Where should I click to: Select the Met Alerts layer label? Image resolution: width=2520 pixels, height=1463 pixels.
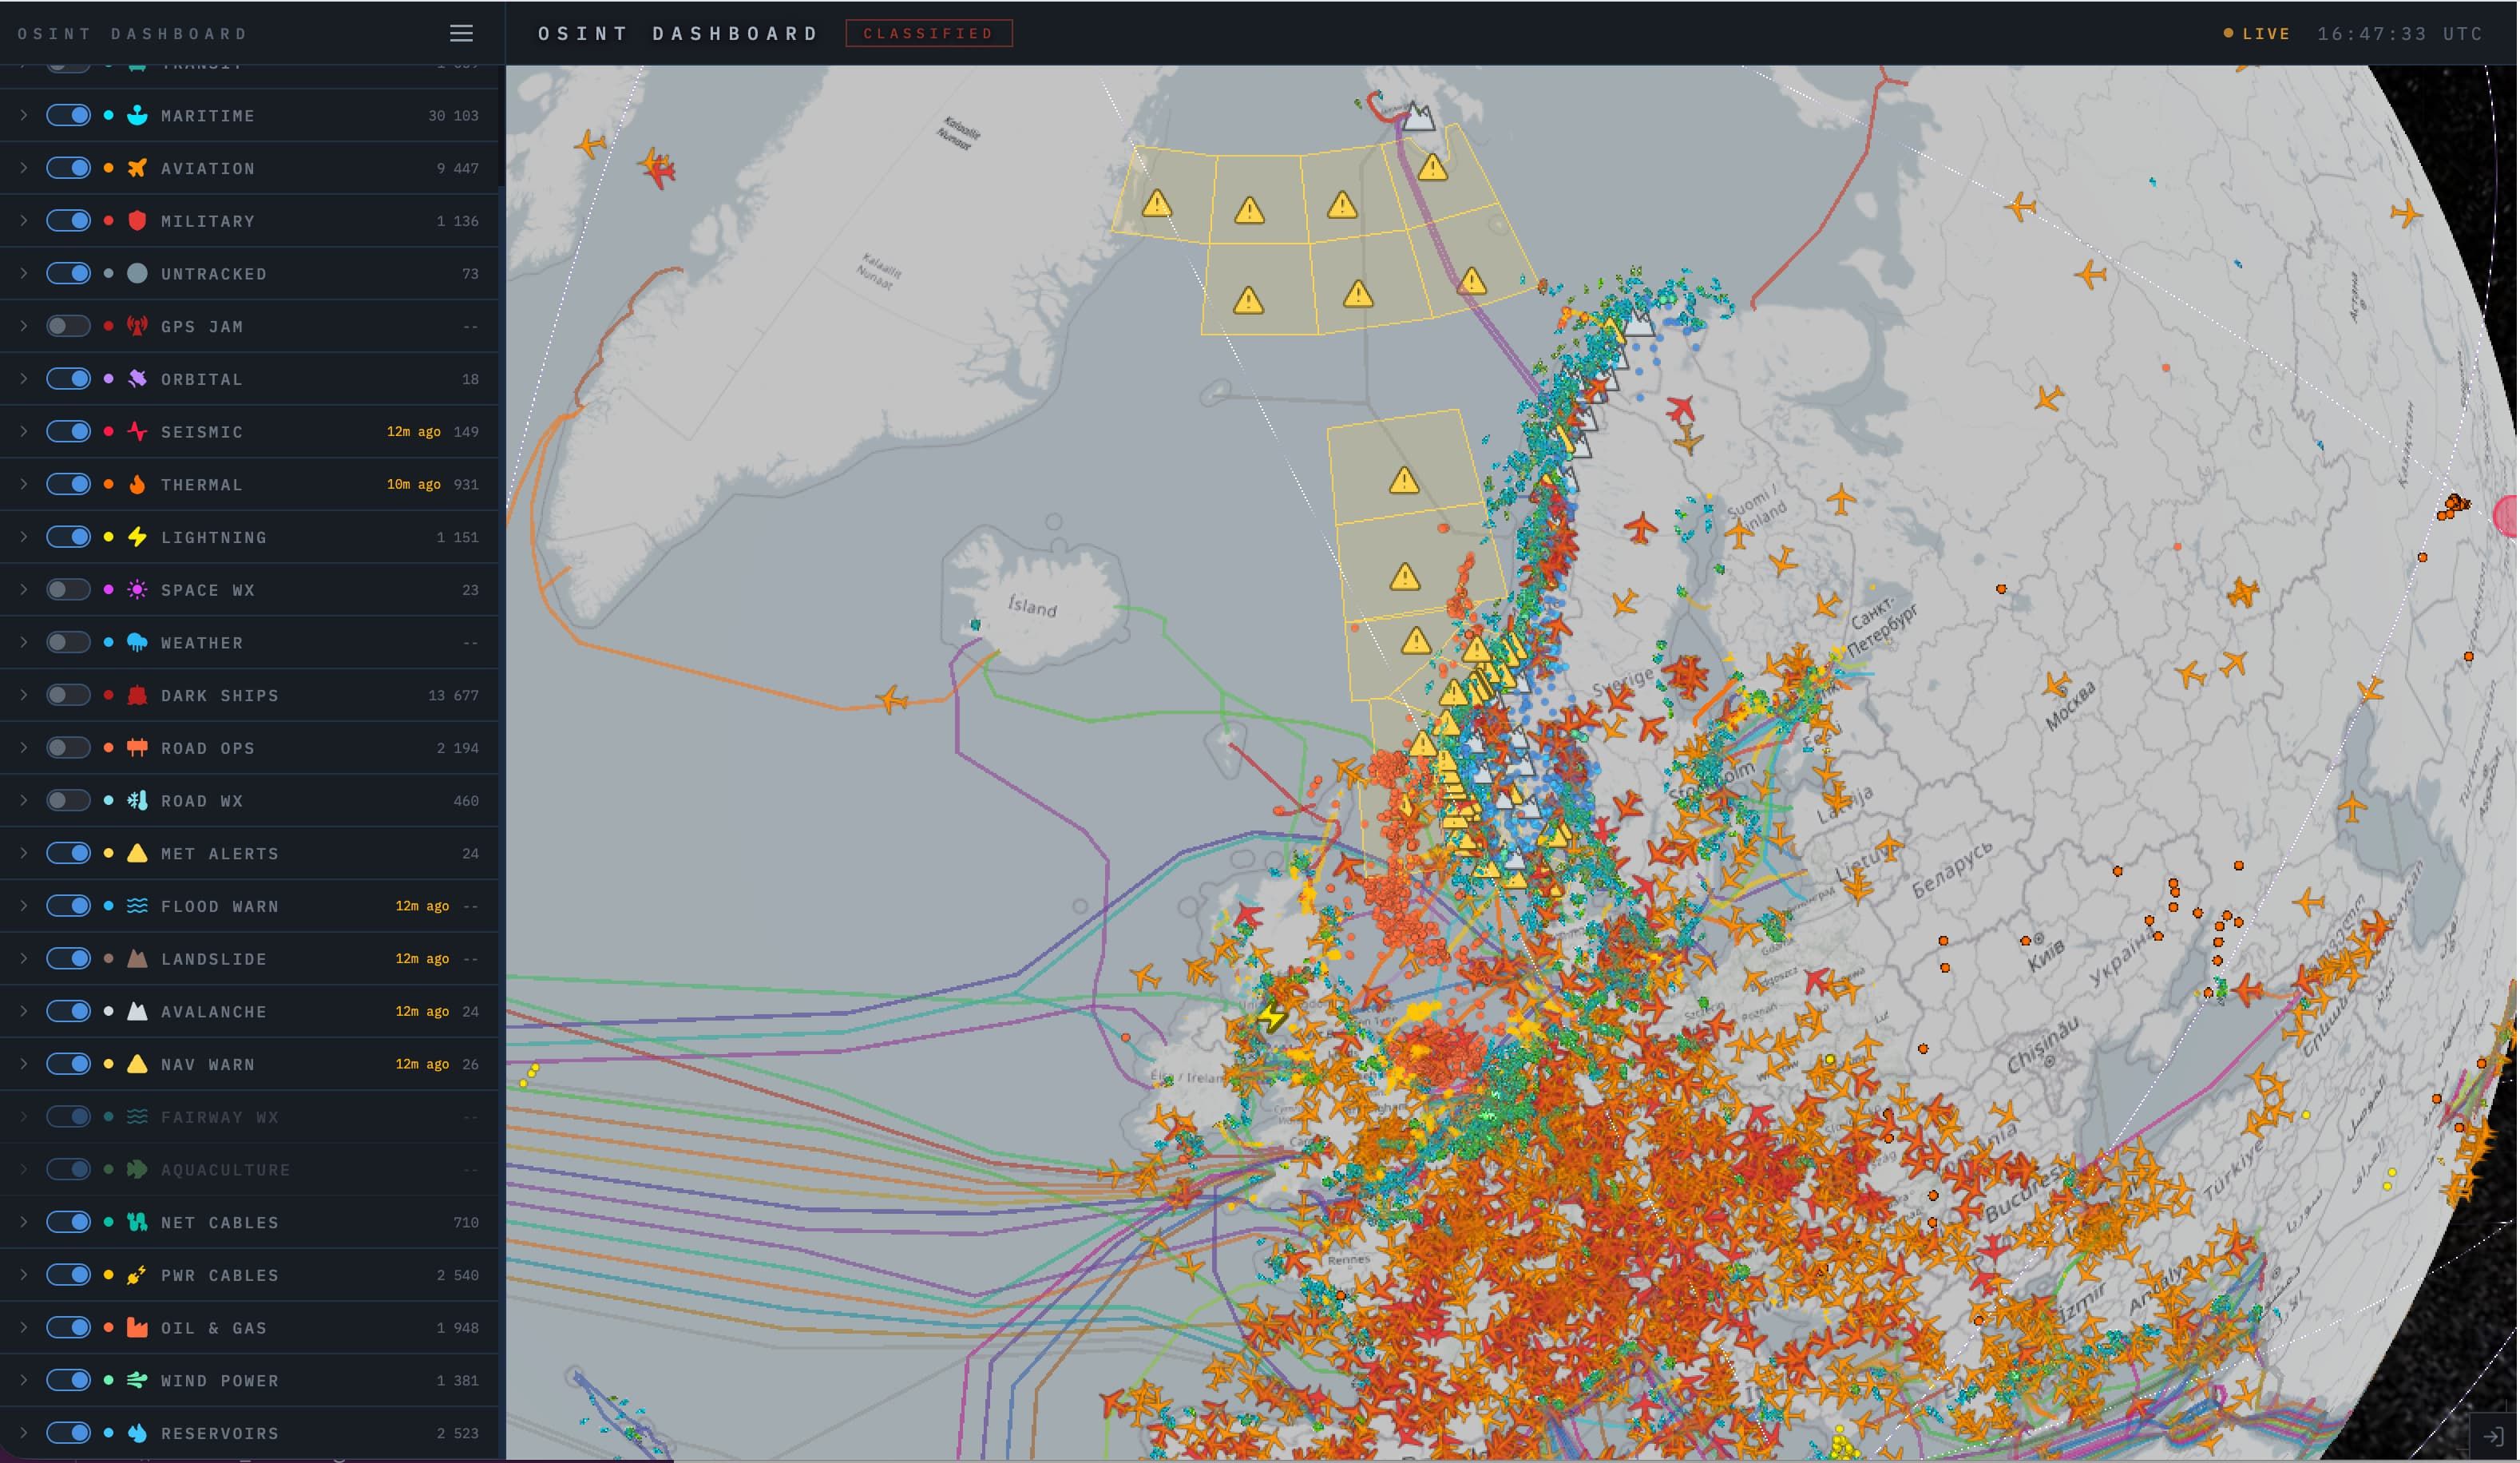click(220, 854)
